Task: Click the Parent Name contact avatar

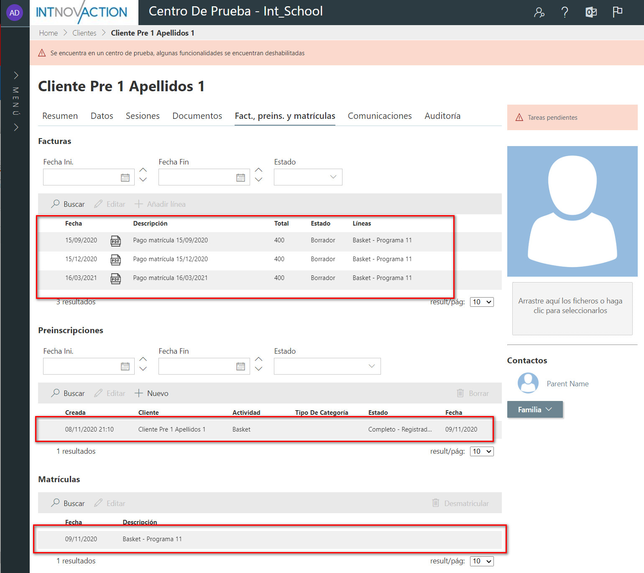Action: [528, 383]
